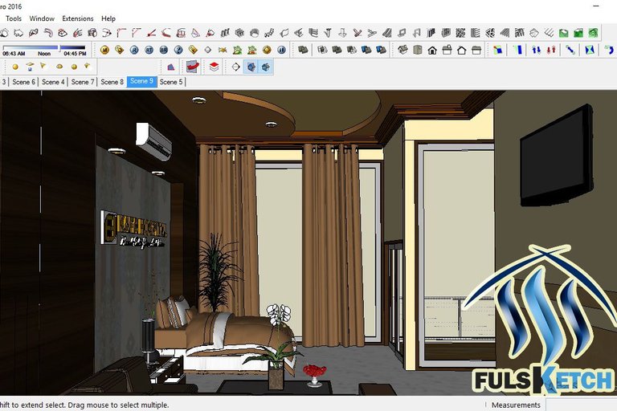Switch to Top view
The width and height of the screenshot is (617, 411).
pyautogui.click(x=418, y=50)
